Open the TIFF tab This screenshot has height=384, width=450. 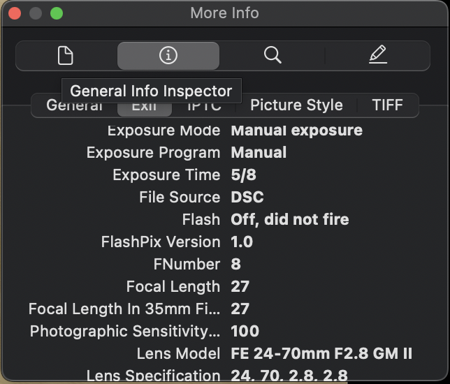click(387, 105)
